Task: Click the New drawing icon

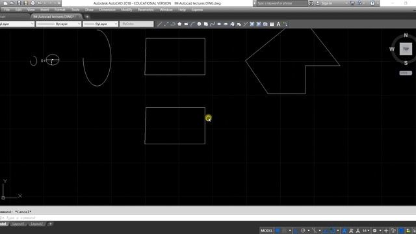Action: [5, 3]
